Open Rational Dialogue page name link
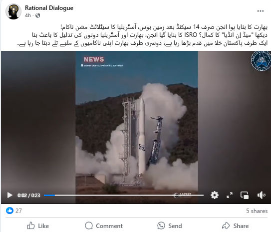 [49, 8]
